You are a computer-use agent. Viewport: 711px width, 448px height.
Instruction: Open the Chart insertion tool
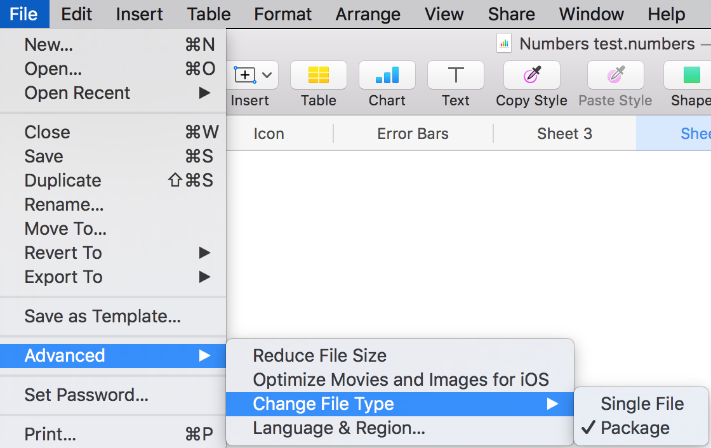pyautogui.click(x=387, y=75)
